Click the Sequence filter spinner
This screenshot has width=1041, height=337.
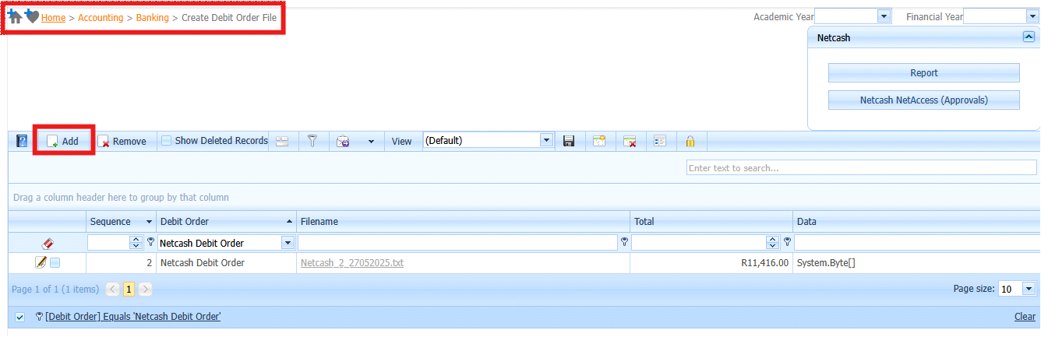(x=136, y=243)
